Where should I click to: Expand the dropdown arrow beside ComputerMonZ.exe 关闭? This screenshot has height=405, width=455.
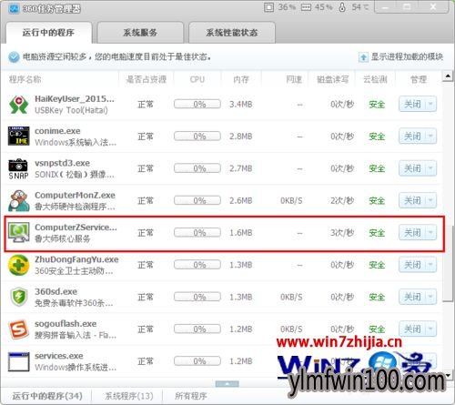(431, 200)
